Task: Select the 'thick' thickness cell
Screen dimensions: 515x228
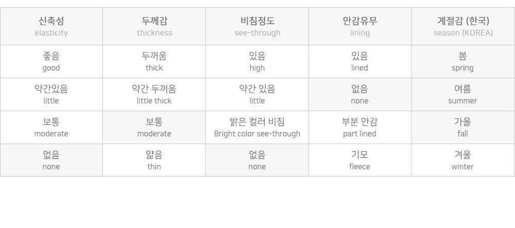Action: [154, 62]
